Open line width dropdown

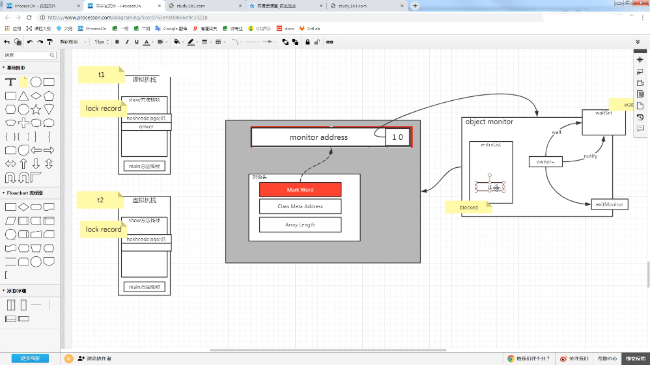point(206,42)
